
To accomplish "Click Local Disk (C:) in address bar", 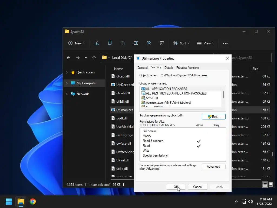I will pos(122,58).
